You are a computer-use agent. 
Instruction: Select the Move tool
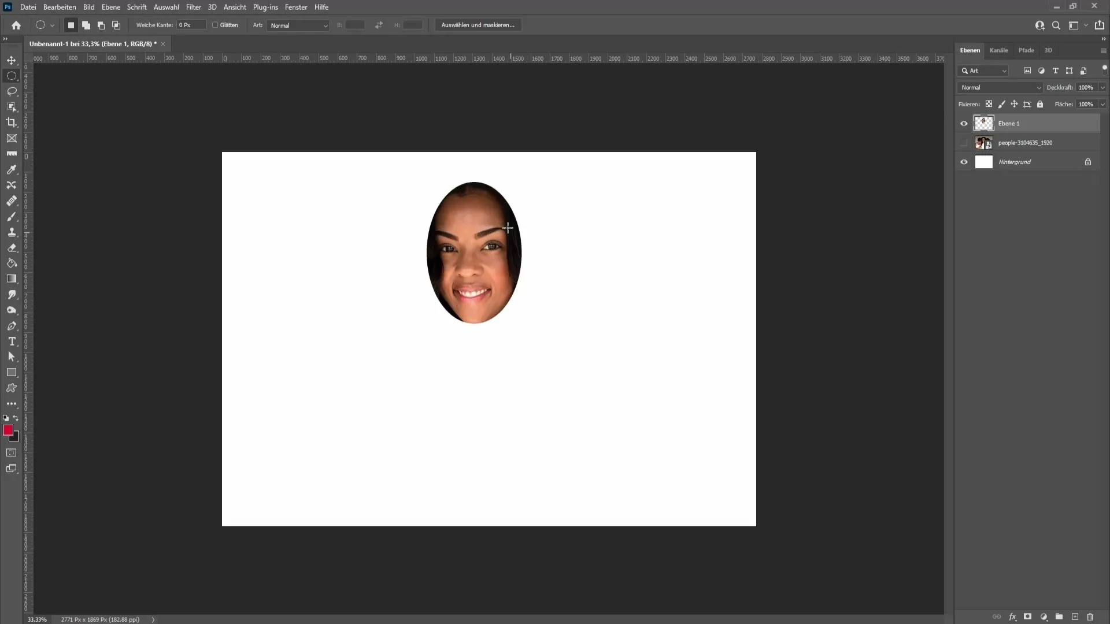[x=12, y=60]
